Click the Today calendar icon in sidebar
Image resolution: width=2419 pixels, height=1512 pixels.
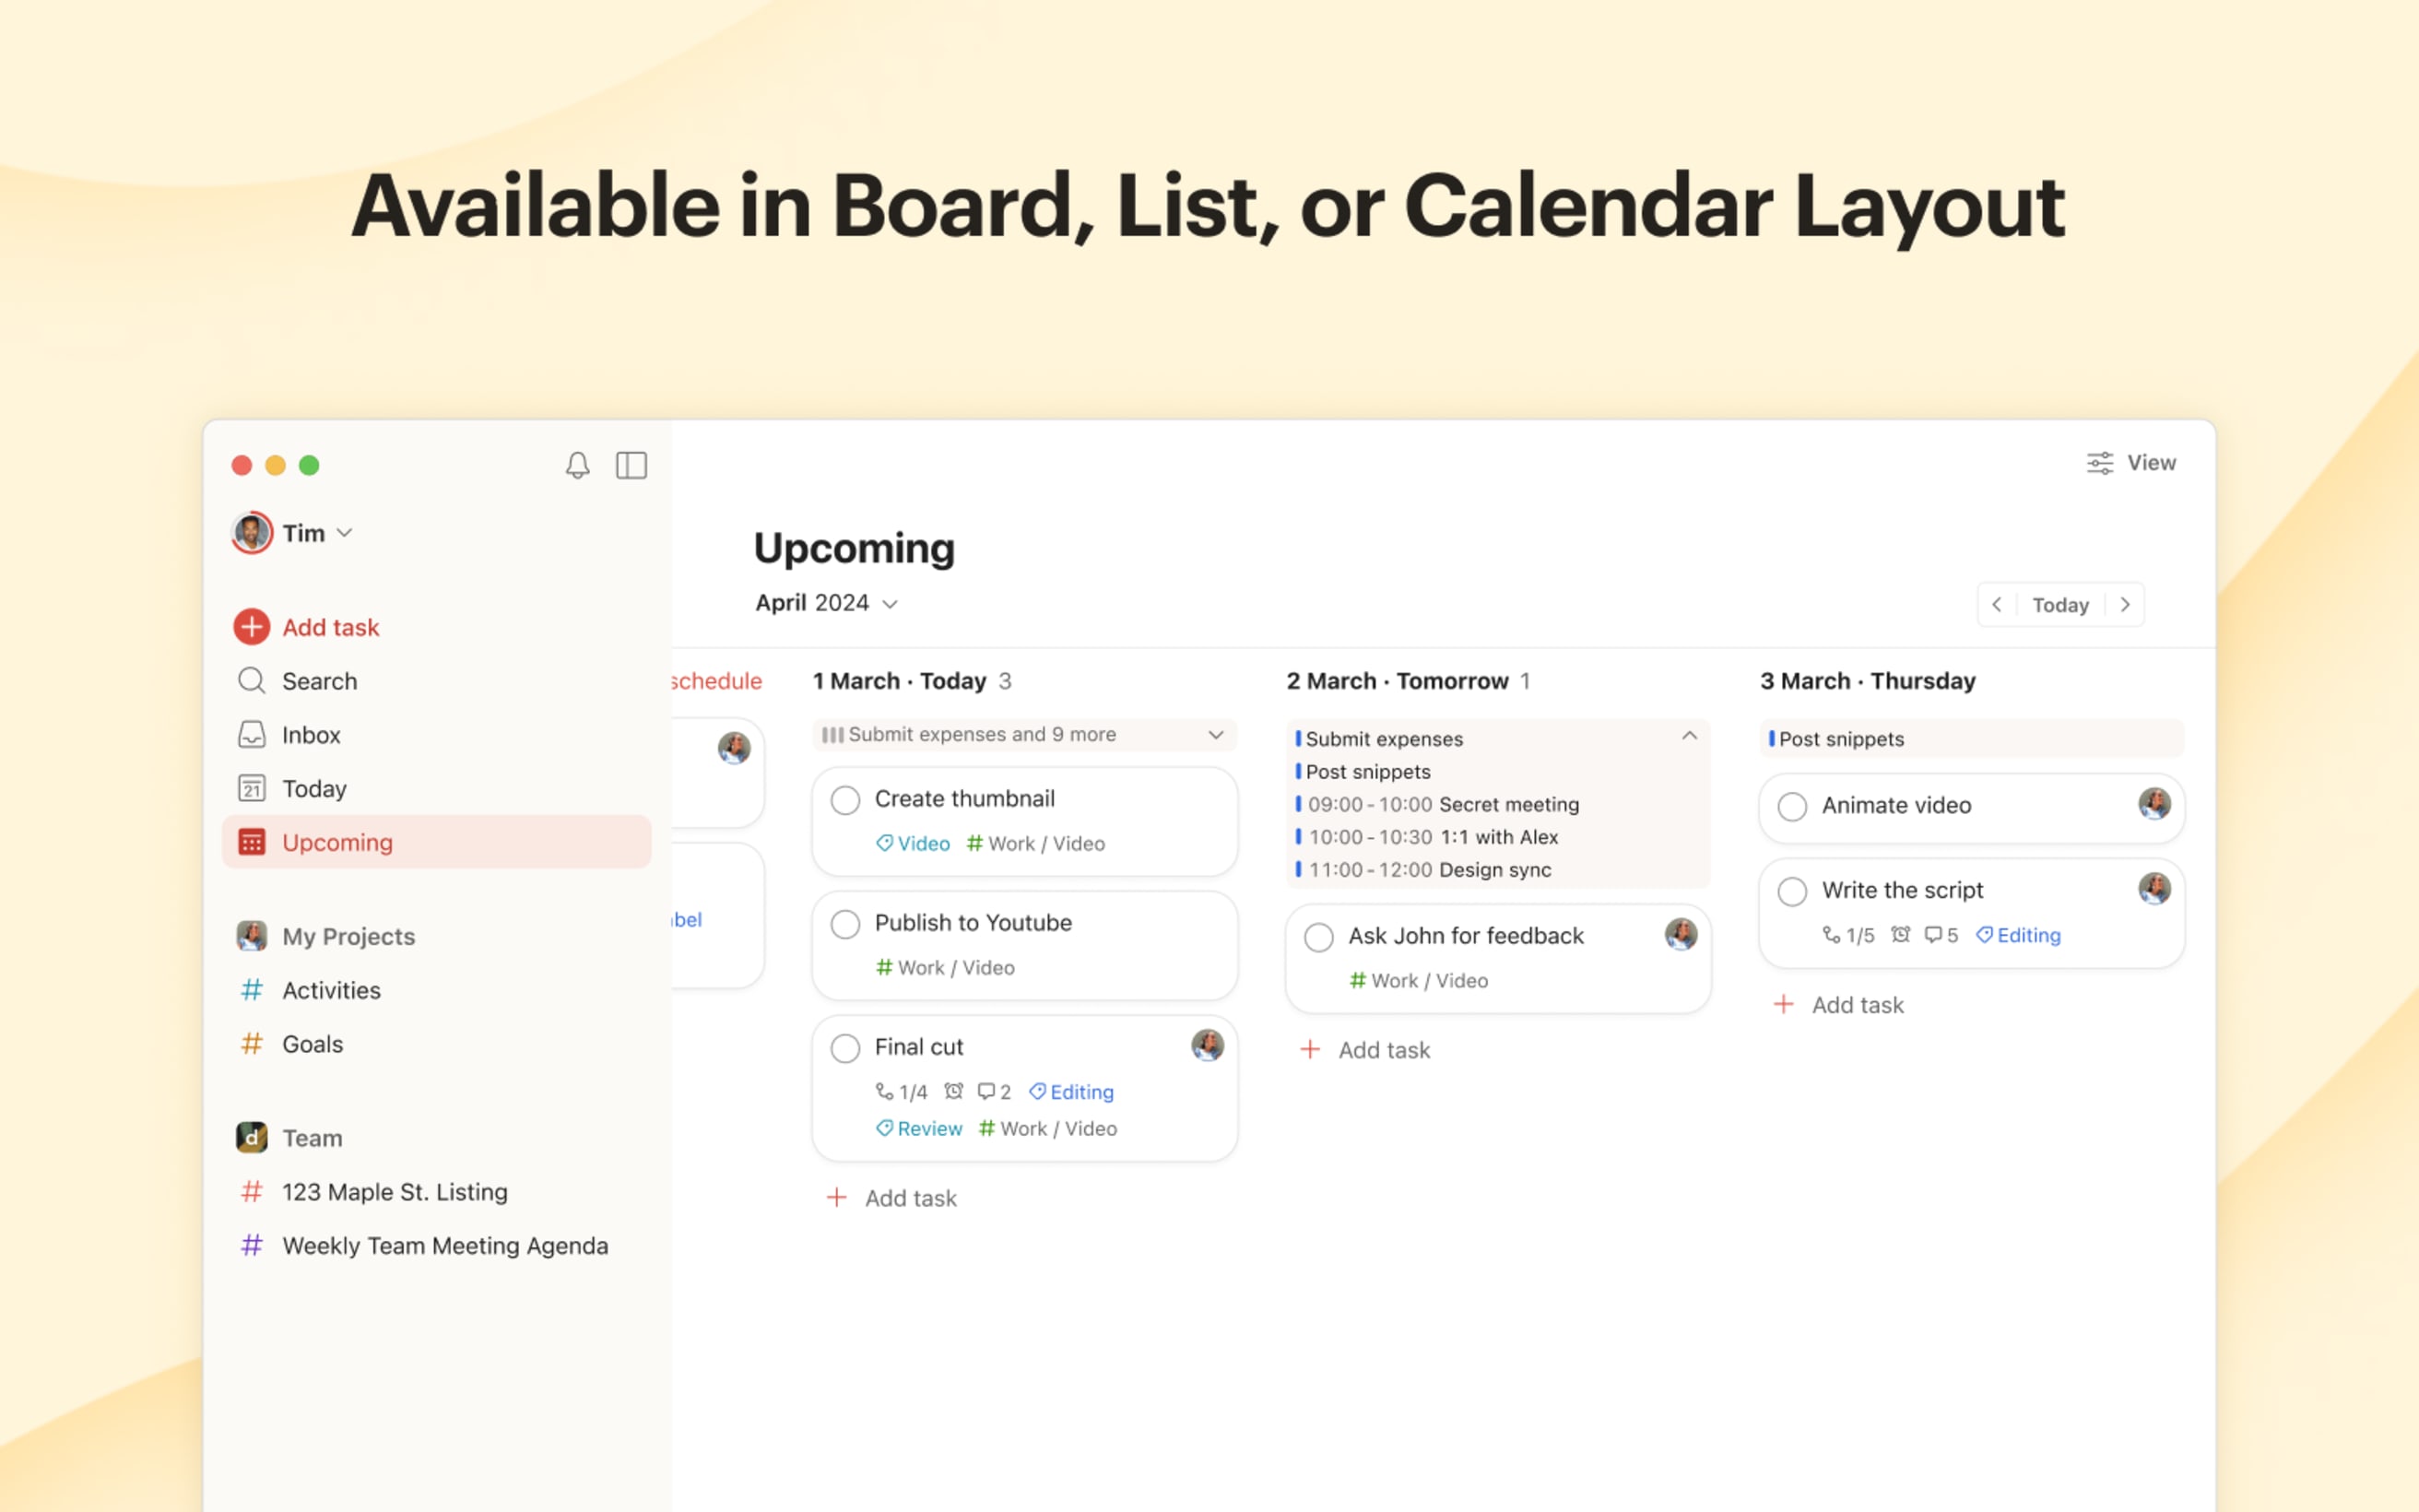click(252, 789)
